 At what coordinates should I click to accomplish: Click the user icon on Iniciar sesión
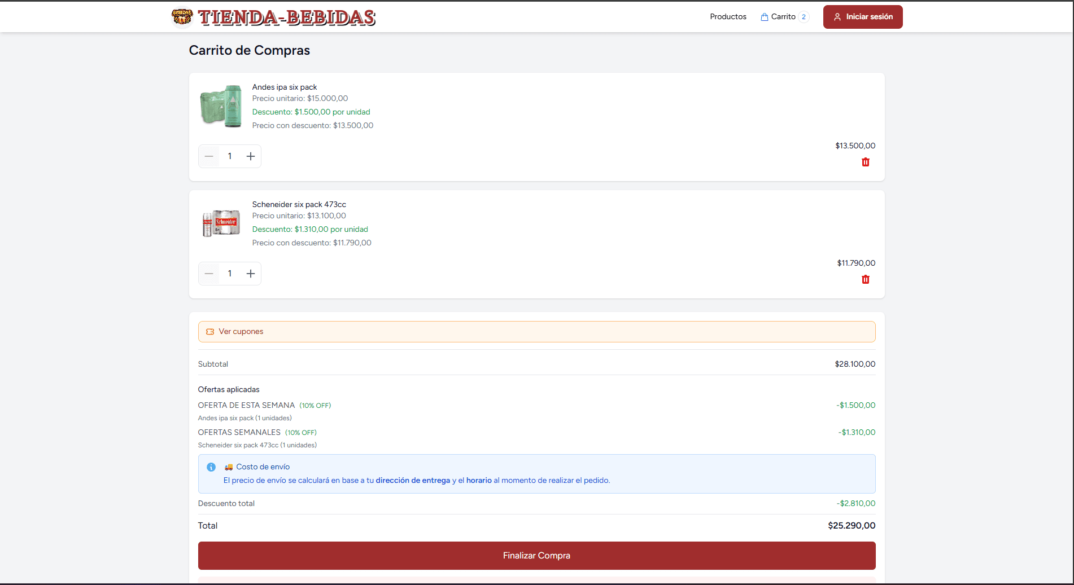pyautogui.click(x=837, y=16)
